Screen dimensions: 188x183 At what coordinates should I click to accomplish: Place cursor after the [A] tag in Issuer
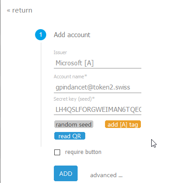(94, 63)
